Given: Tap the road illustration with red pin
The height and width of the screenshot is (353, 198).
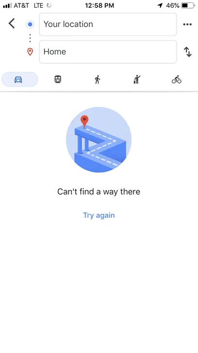Looking at the screenshot, I should click(99, 140).
